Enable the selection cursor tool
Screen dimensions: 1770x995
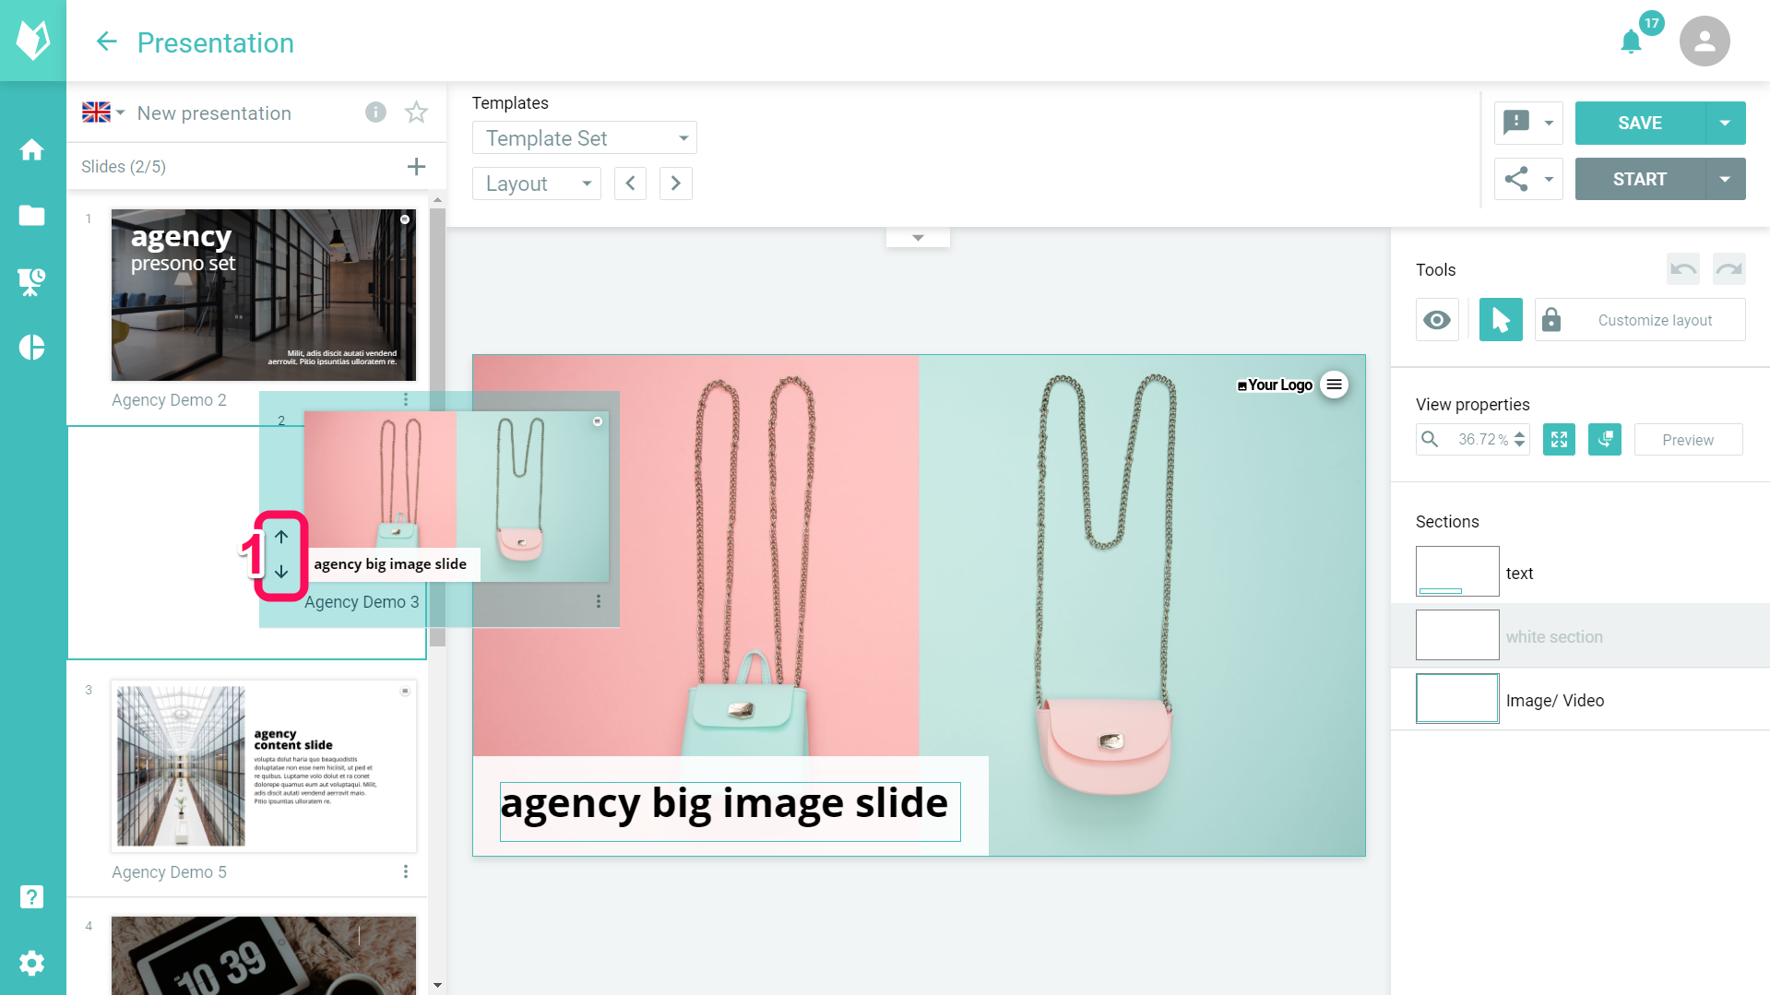click(x=1500, y=319)
